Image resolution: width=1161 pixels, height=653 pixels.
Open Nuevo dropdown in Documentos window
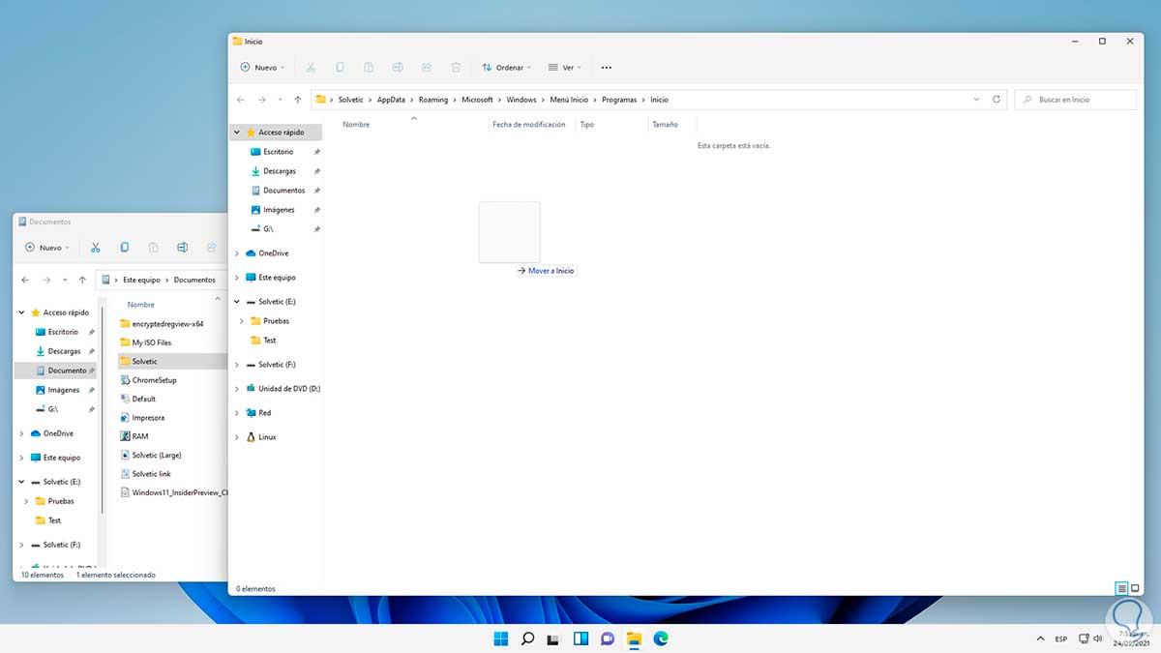click(x=48, y=248)
